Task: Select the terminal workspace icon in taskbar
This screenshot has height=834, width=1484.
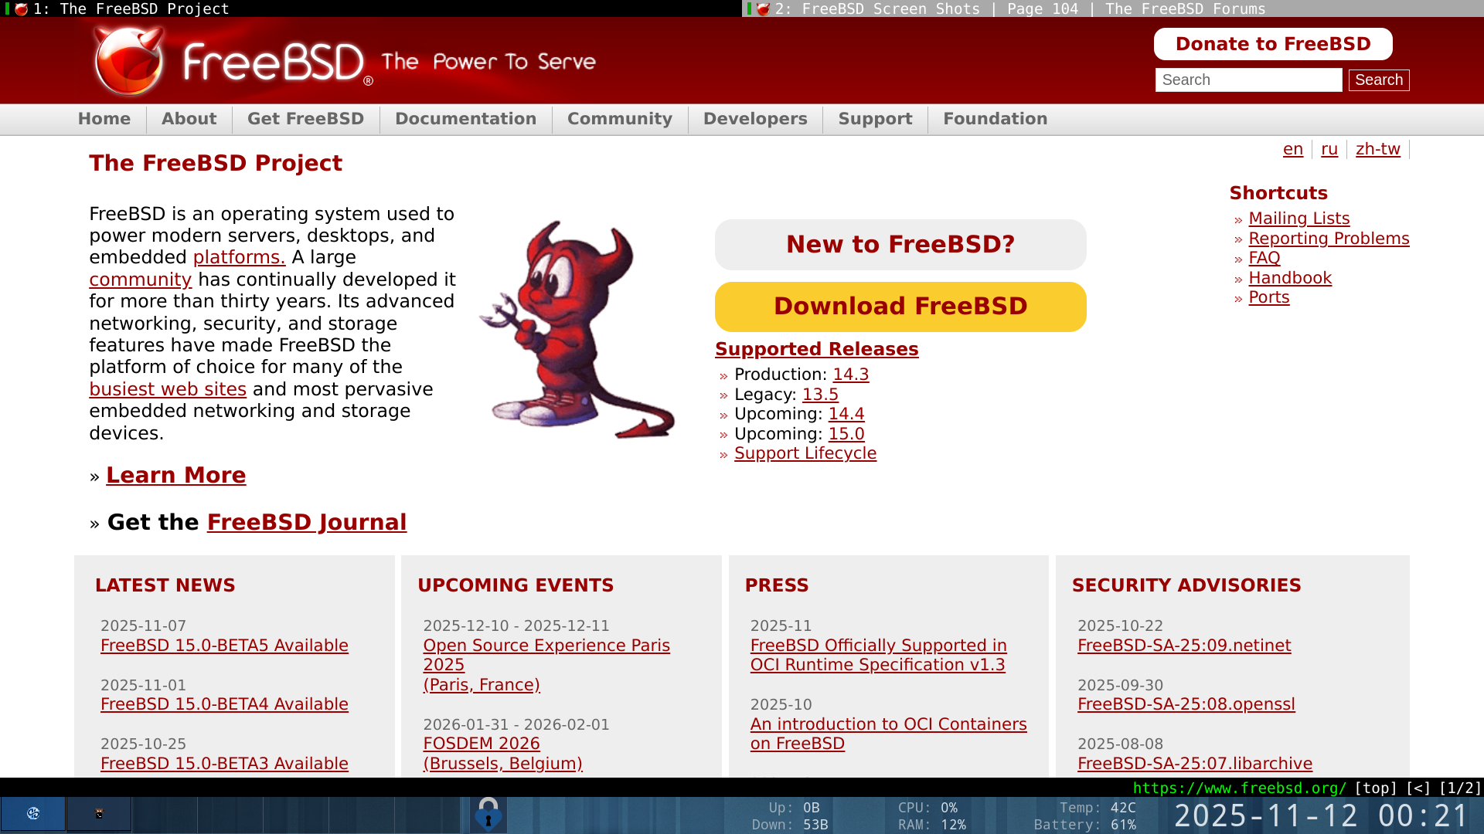Action: 99,814
